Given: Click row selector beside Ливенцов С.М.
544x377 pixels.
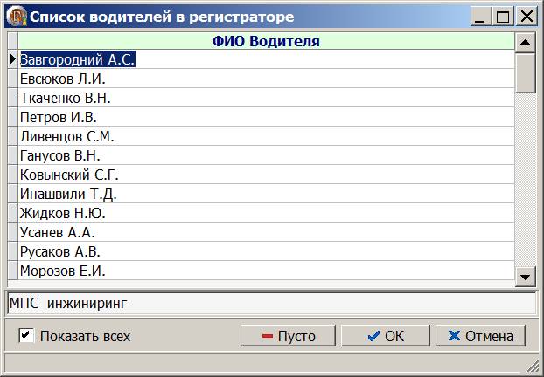Looking at the screenshot, I should coord(13,136).
